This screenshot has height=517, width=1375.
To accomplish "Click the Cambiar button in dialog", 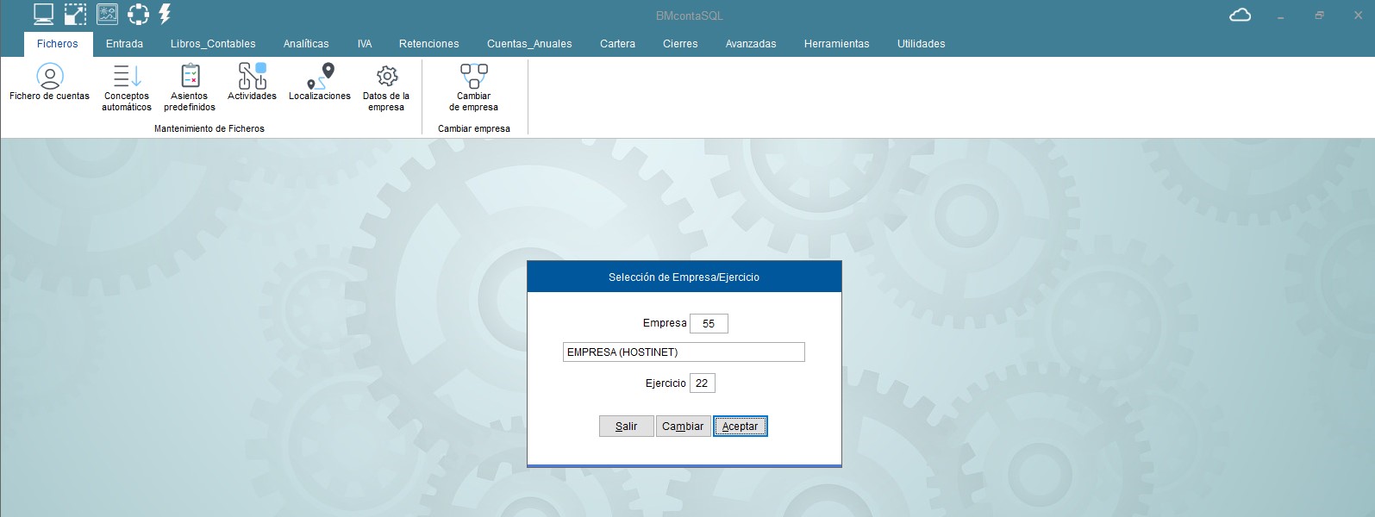I will [x=683, y=427].
